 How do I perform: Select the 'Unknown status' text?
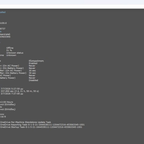coord(15,53)
